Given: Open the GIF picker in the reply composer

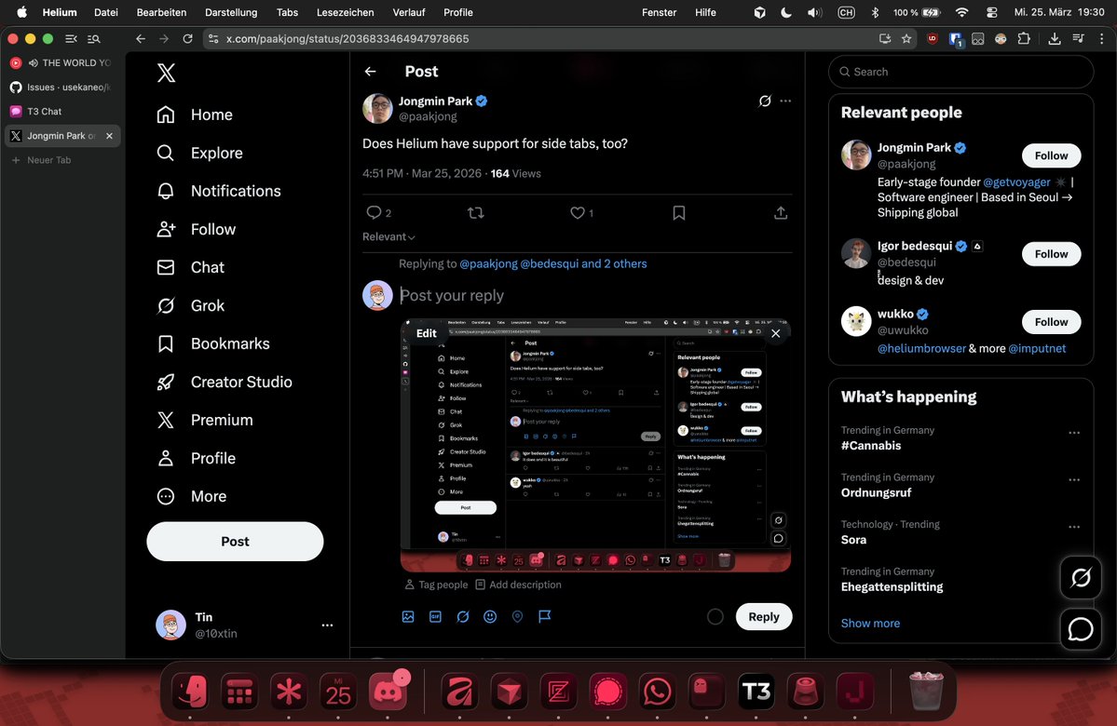Looking at the screenshot, I should click(x=435, y=616).
